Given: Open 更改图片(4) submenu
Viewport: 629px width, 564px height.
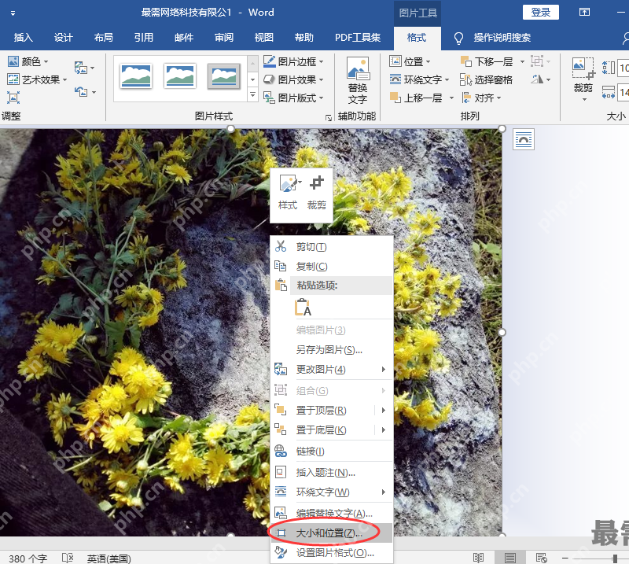Looking at the screenshot, I should click(331, 369).
